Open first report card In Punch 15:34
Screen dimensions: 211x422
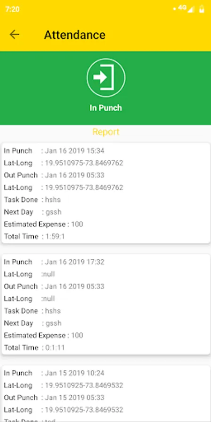[106, 193]
